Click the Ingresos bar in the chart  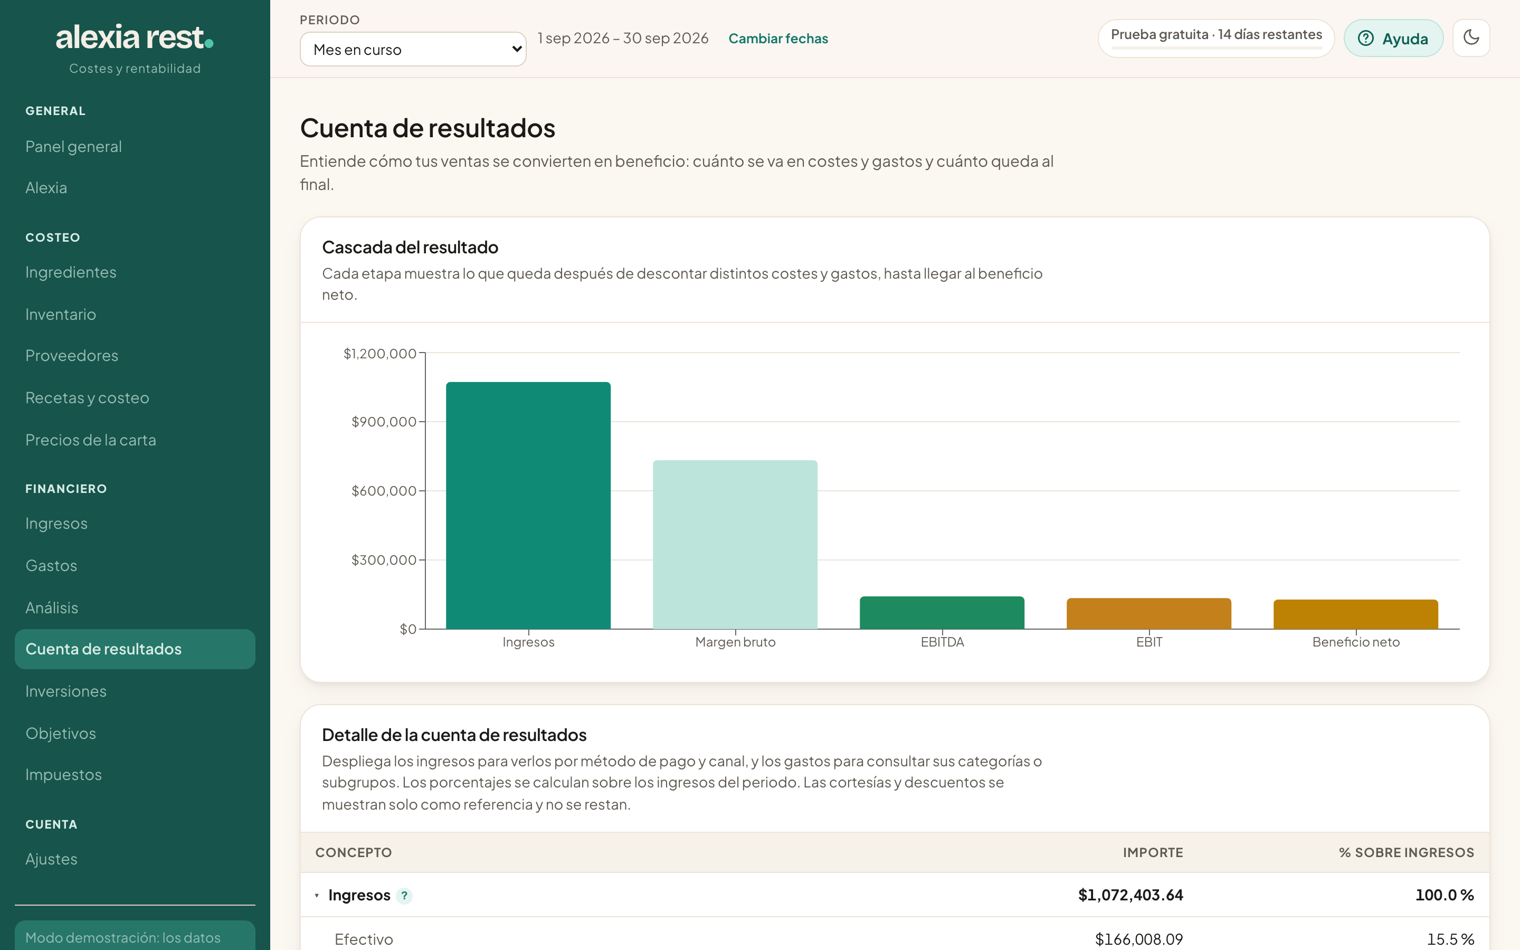tap(528, 505)
